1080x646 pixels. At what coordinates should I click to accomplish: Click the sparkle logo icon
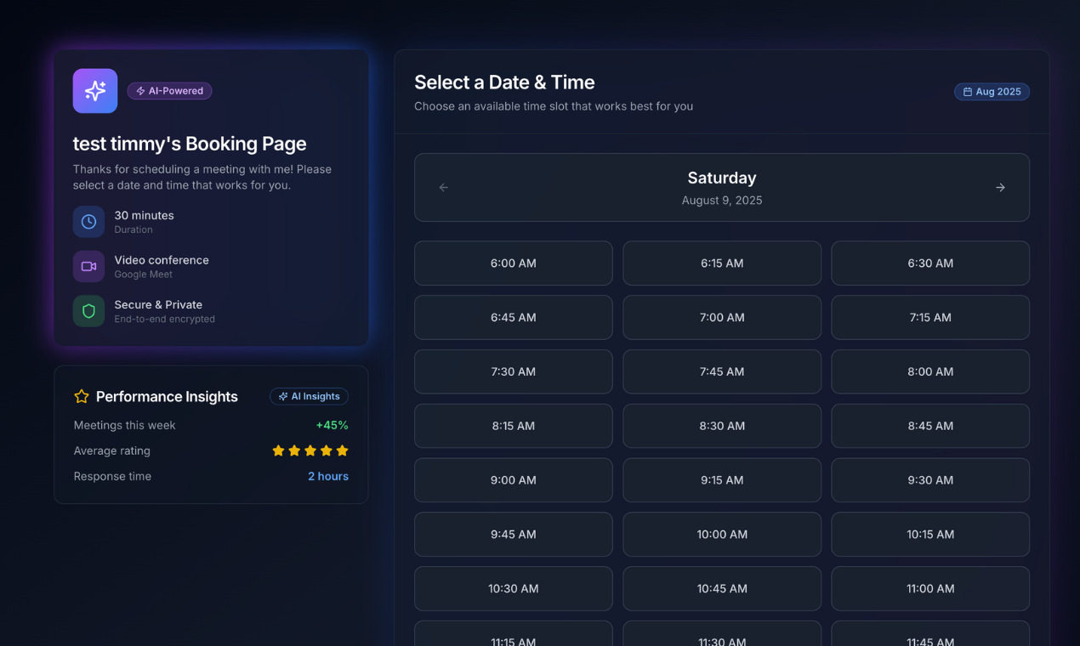click(95, 91)
